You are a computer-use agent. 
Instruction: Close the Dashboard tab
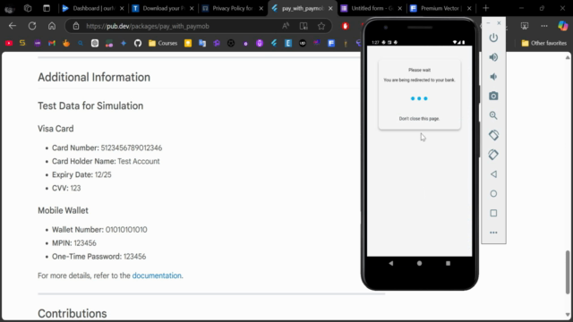[122, 8]
